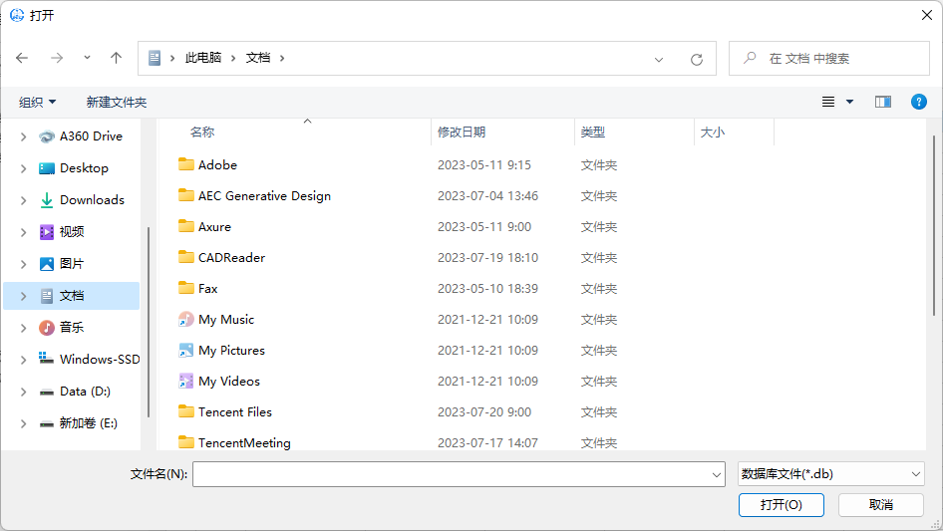Expand the Data (D:) drive node
Image resolution: width=943 pixels, height=531 pixels.
point(24,392)
